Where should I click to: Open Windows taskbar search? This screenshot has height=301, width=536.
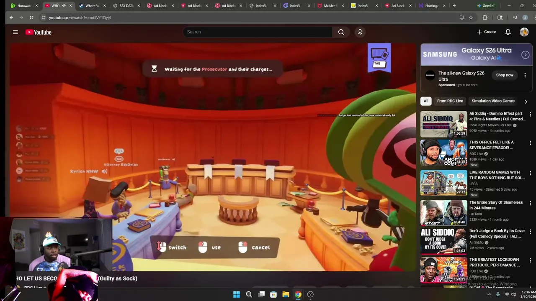(249, 294)
